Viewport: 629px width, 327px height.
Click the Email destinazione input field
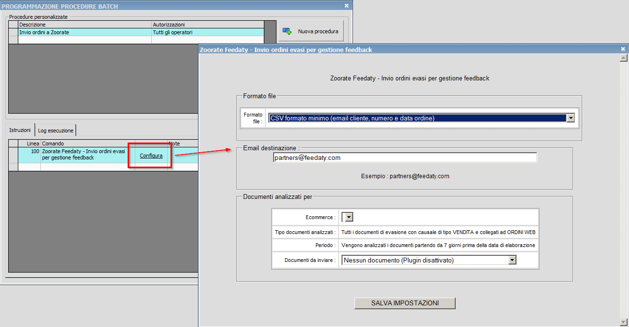(405, 157)
